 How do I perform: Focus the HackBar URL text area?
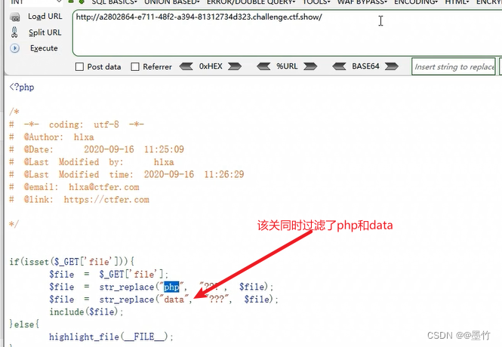pyautogui.click(x=287, y=33)
